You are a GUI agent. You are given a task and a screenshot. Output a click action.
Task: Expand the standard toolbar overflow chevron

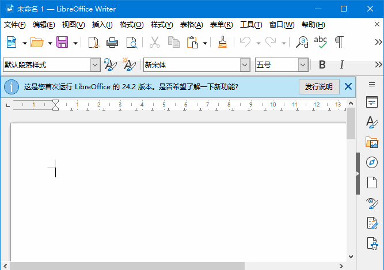[378, 42]
